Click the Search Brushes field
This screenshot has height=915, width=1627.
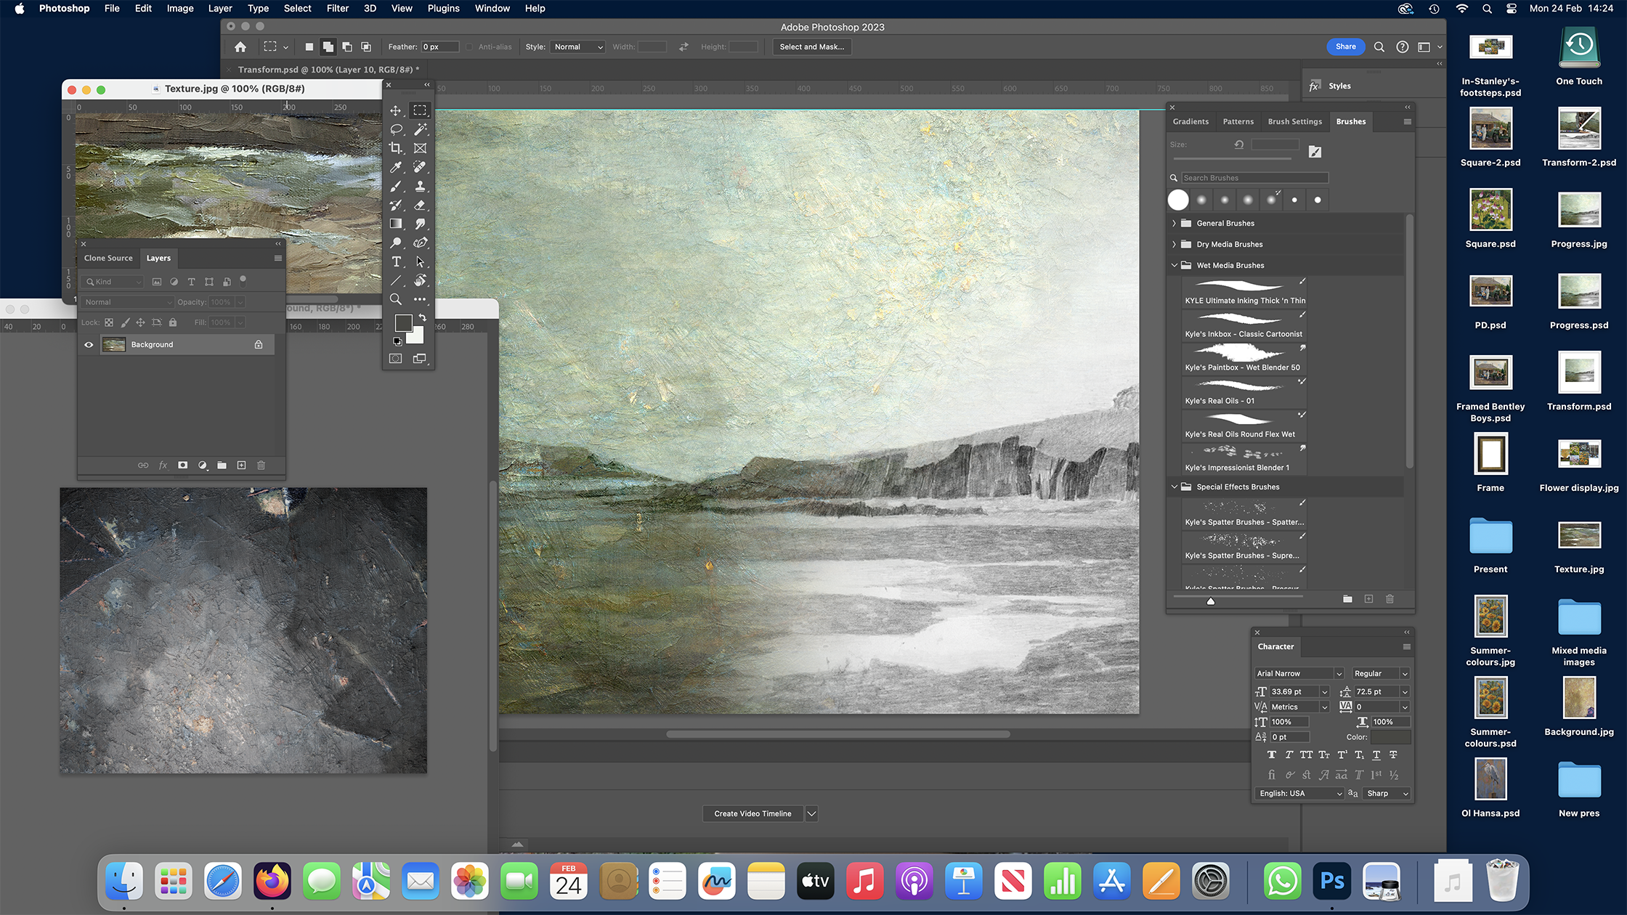1254,178
